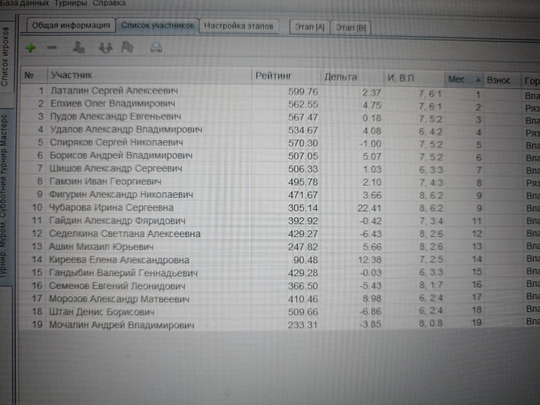Screen dimensions: 540x405
Task: Click the green plus add participant icon
Action: [x=30, y=47]
